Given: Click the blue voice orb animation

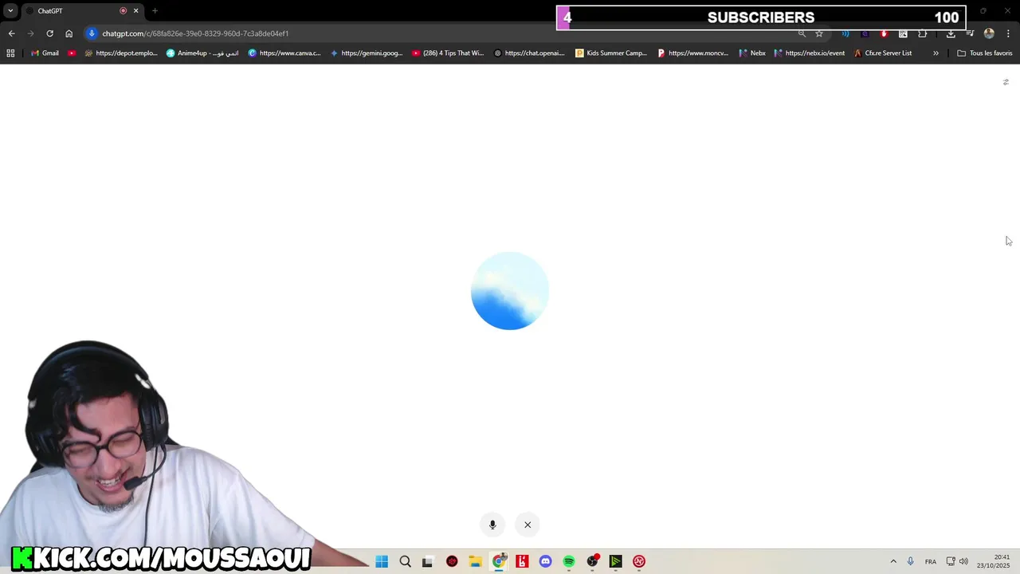Looking at the screenshot, I should point(510,291).
